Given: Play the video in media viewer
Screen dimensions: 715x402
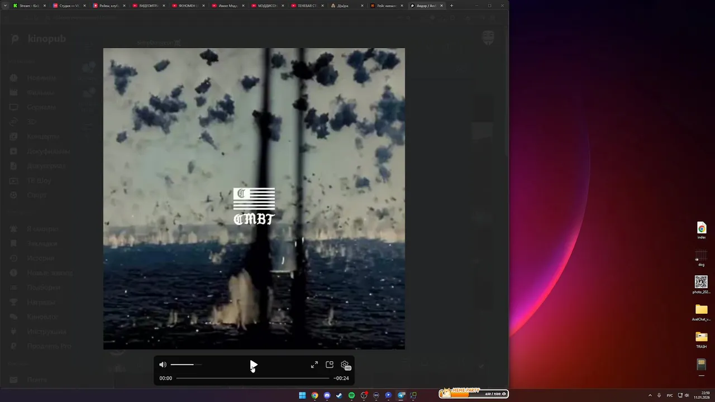Looking at the screenshot, I should [x=254, y=365].
